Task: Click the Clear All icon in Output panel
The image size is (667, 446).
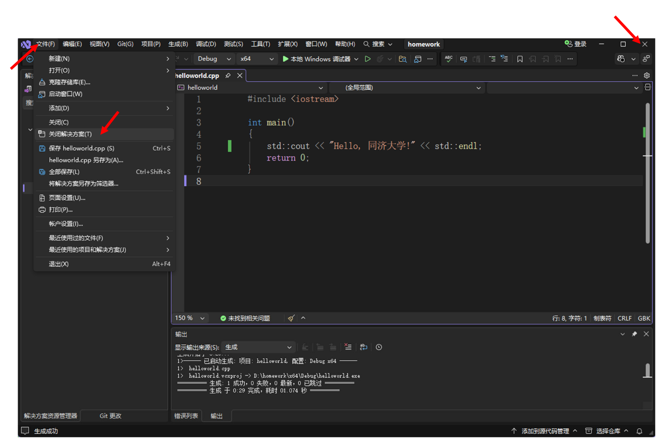Action: pyautogui.click(x=348, y=347)
